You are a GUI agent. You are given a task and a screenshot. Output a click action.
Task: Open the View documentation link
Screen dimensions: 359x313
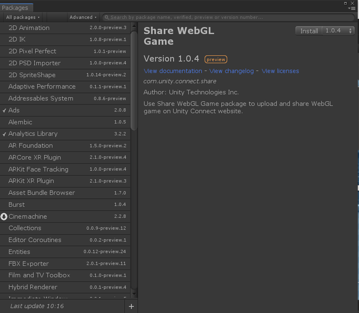(173, 71)
